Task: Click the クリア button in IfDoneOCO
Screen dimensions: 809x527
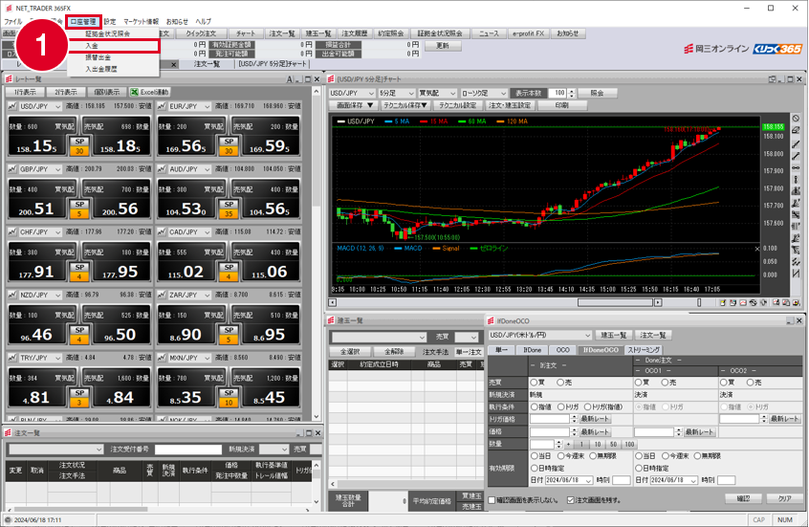Action: [x=785, y=498]
